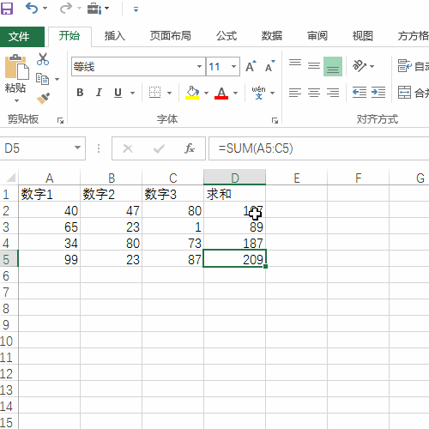The image size is (429, 429).
Task: Open the 数据 tab
Action: click(272, 36)
